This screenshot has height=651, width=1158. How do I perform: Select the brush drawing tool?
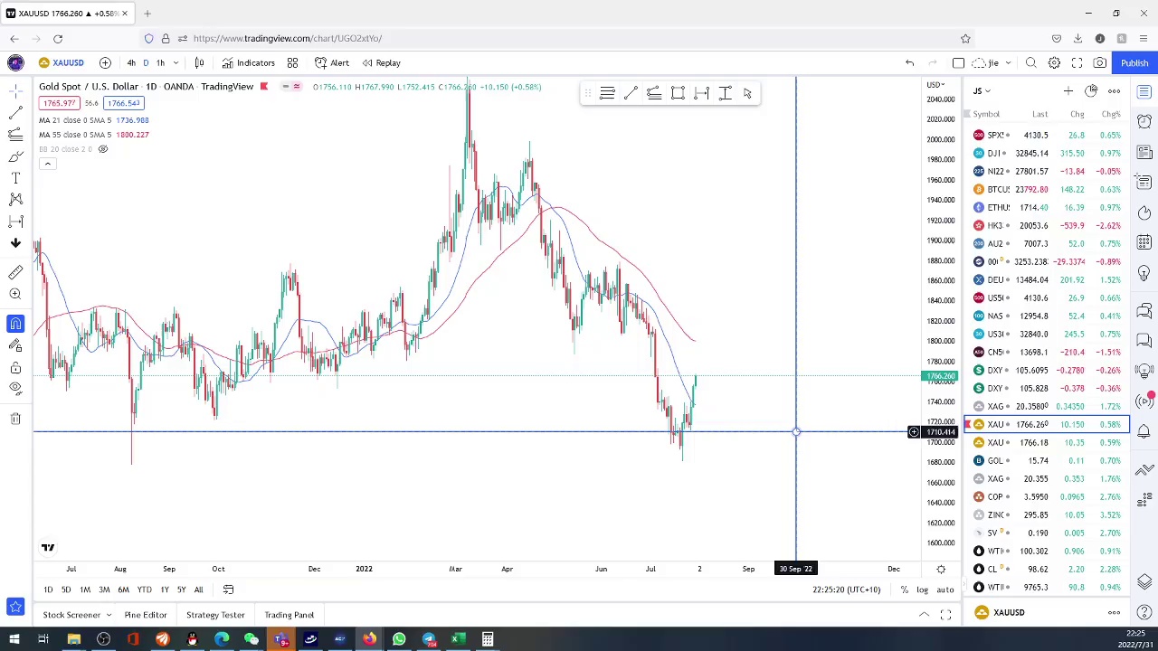[15, 156]
